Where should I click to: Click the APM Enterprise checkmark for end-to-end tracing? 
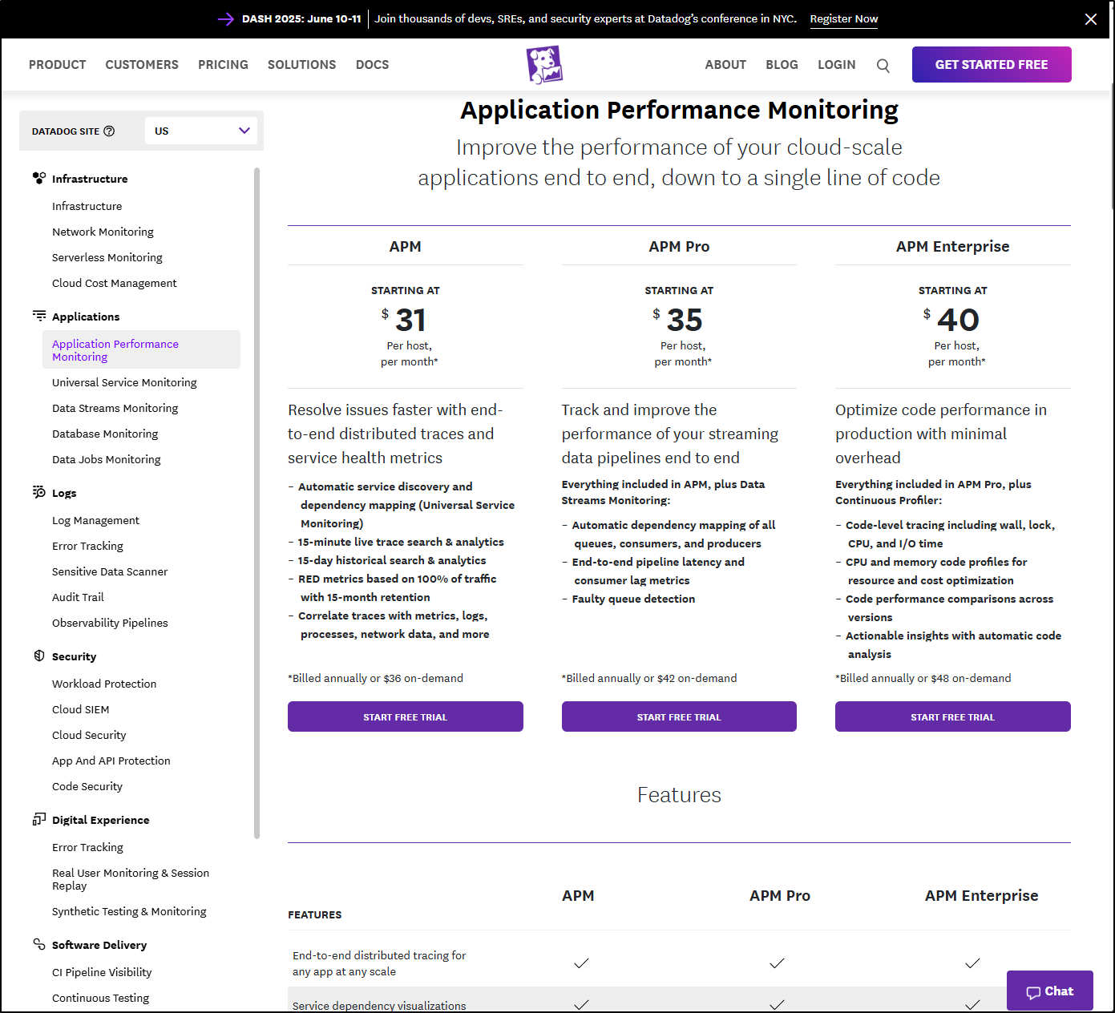coord(972,963)
